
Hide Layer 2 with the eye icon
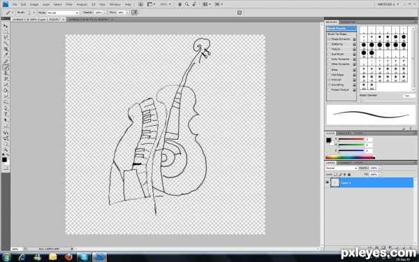[x=328, y=182]
